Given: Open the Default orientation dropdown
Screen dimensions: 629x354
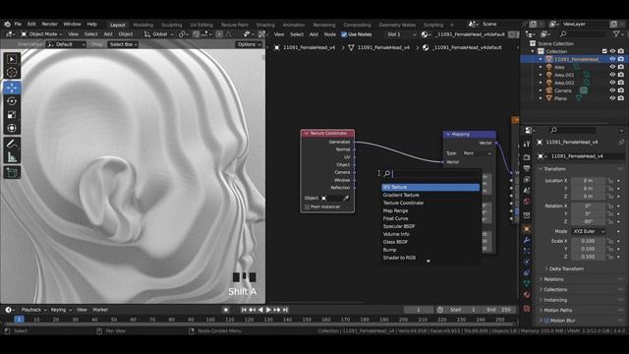Looking at the screenshot, I should point(66,44).
